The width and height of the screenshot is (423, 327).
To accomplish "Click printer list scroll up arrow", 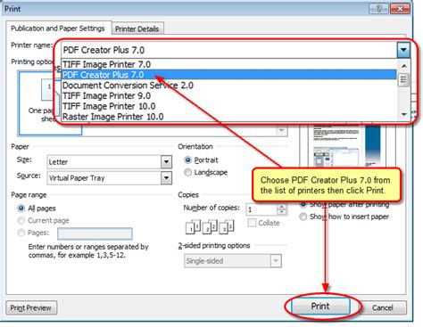I will pos(403,66).
